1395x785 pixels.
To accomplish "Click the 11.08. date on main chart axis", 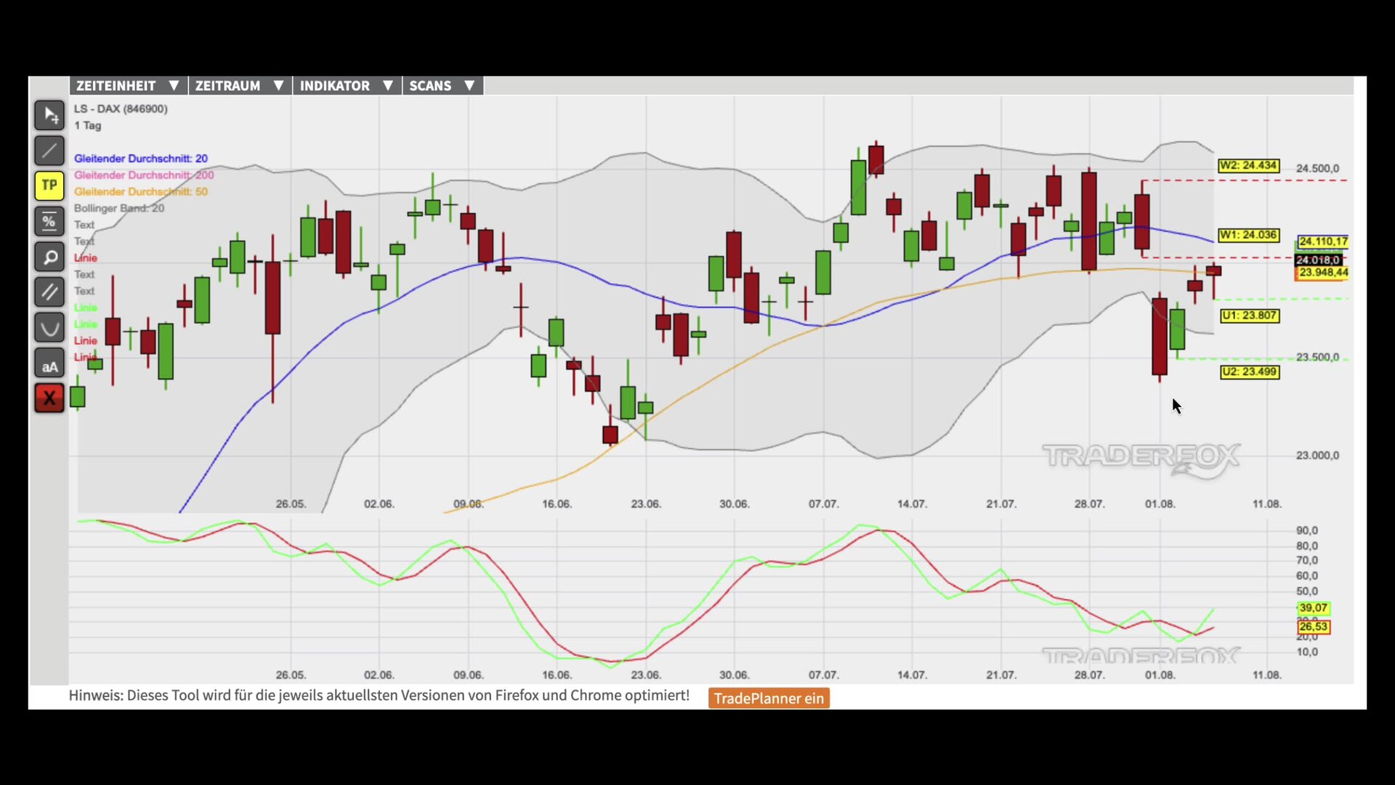I will click(x=1266, y=504).
